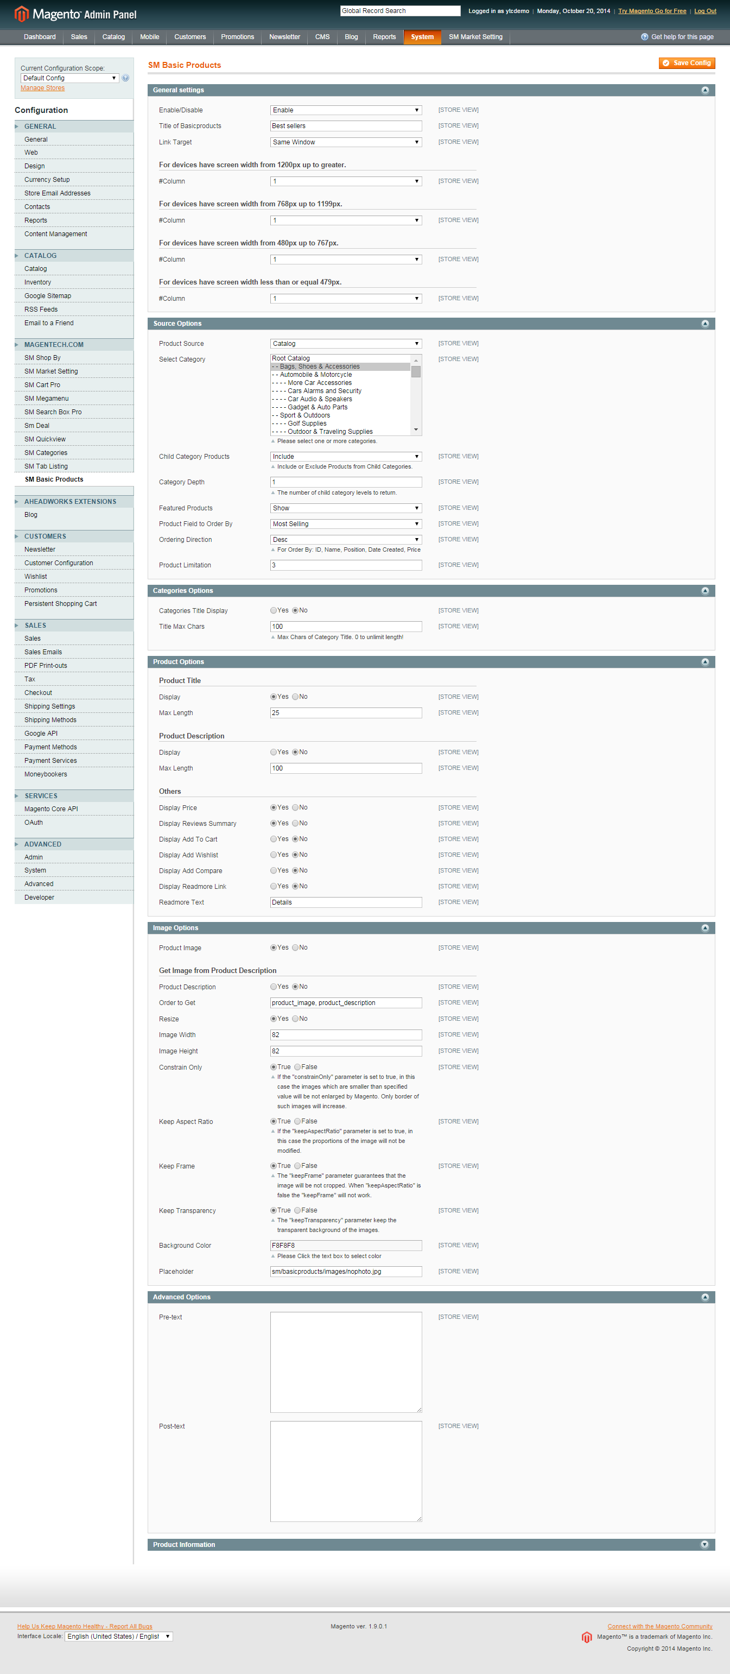Collapse Product Options section arrow icon

tap(704, 661)
